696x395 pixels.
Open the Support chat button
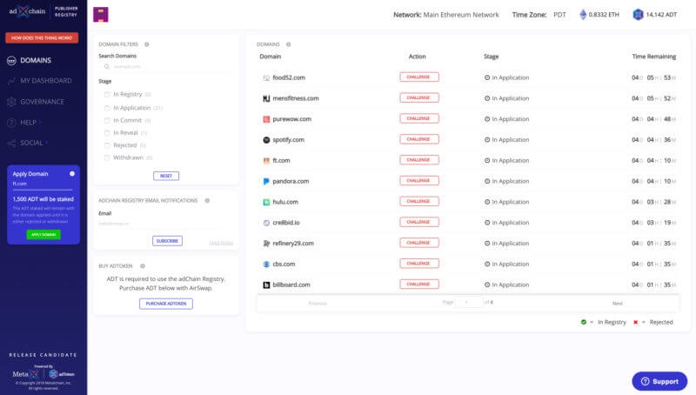[x=659, y=381]
